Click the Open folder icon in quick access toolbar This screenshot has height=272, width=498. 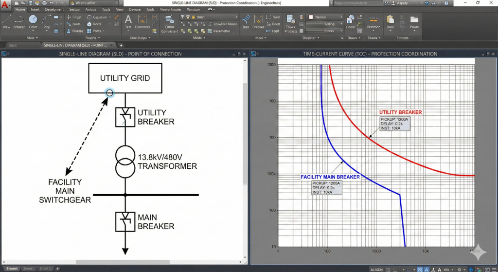point(23,3)
